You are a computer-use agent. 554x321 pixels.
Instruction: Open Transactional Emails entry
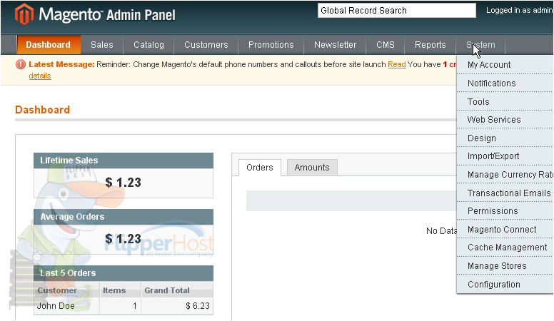505,193
